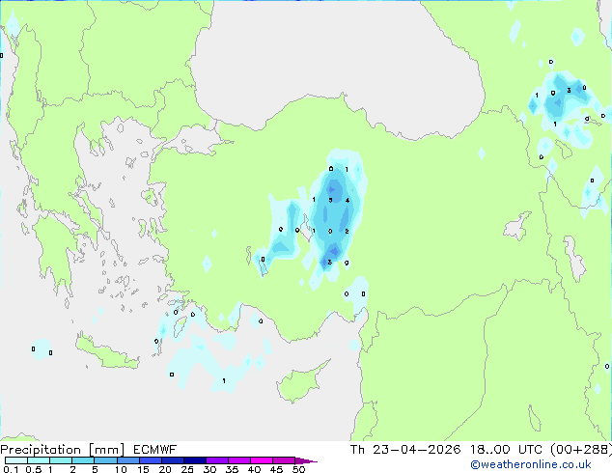Image resolution: width=612 pixels, height=473 pixels.
Task: Select the 1–2 mm legend swatch
Action: [61, 460]
